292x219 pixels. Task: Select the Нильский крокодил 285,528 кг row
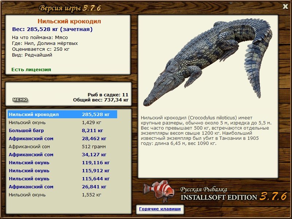tap(62, 114)
